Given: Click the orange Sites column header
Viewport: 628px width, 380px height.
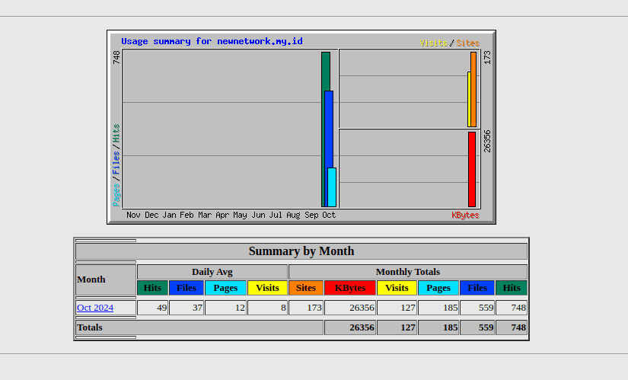Looking at the screenshot, I should click(306, 288).
